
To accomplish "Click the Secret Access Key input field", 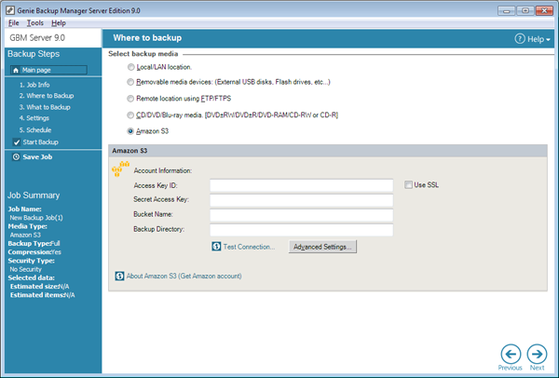I will tap(302, 200).
